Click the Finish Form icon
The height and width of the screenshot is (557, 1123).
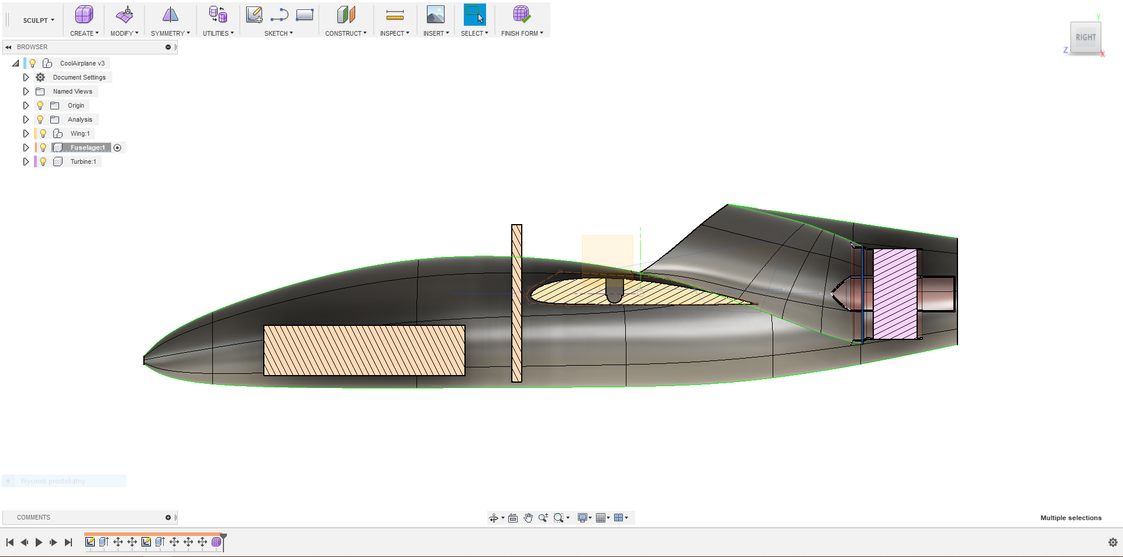(x=522, y=15)
